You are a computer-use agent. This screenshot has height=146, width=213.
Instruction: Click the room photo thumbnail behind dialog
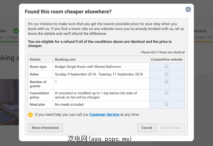point(10,102)
